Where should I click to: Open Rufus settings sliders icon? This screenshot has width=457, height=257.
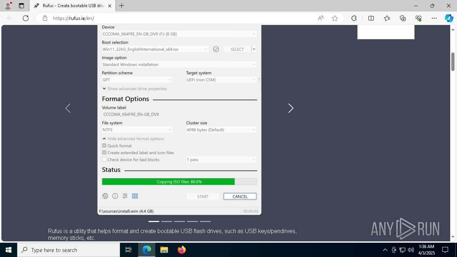click(125, 196)
